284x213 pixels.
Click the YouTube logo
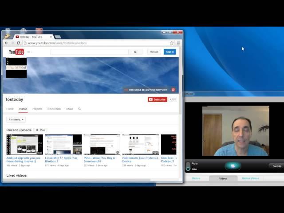coord(16,52)
